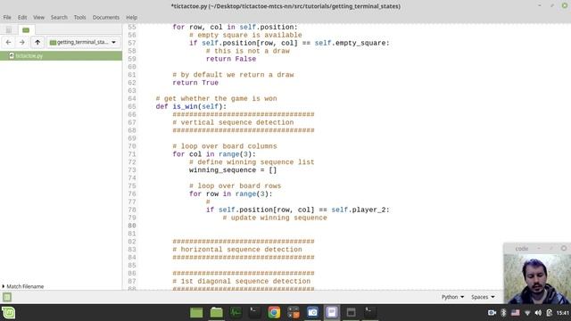Open the 15:41 clock calendar
Image resolution: width=571 pixels, height=321 pixels.
[x=563, y=313]
